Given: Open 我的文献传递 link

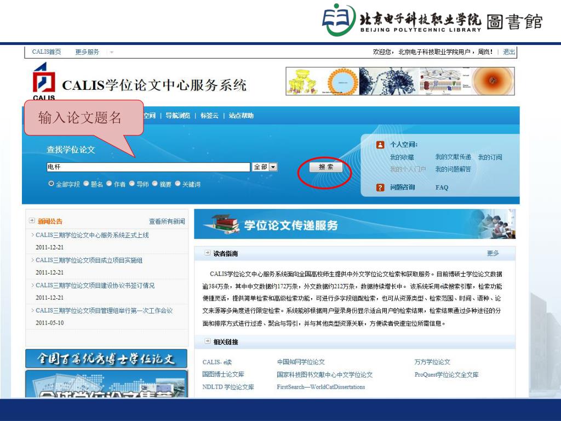Looking at the screenshot, I should pyautogui.click(x=453, y=157).
